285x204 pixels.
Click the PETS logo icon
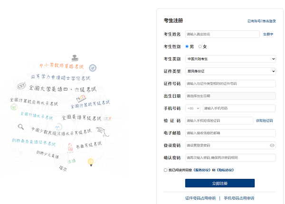click(x=107, y=119)
